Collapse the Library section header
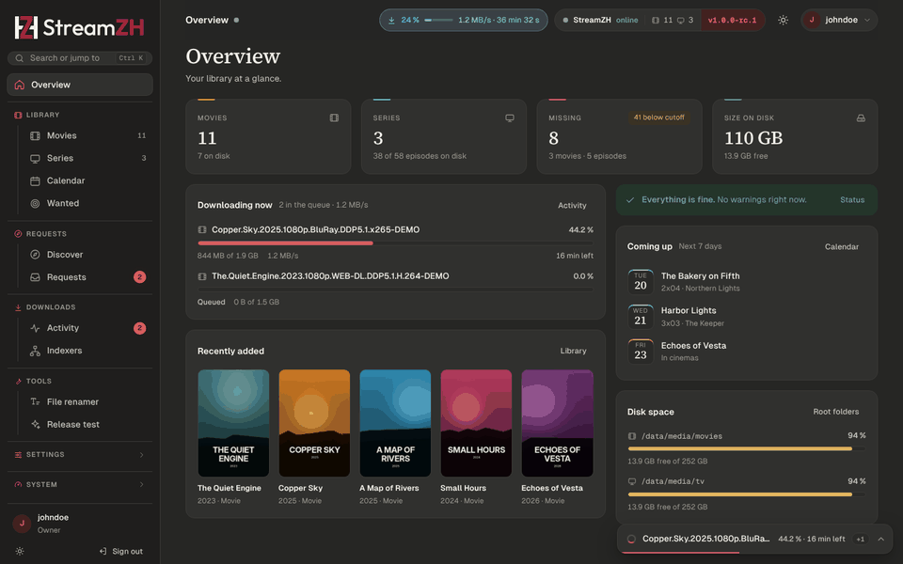903x564 pixels. coord(80,115)
